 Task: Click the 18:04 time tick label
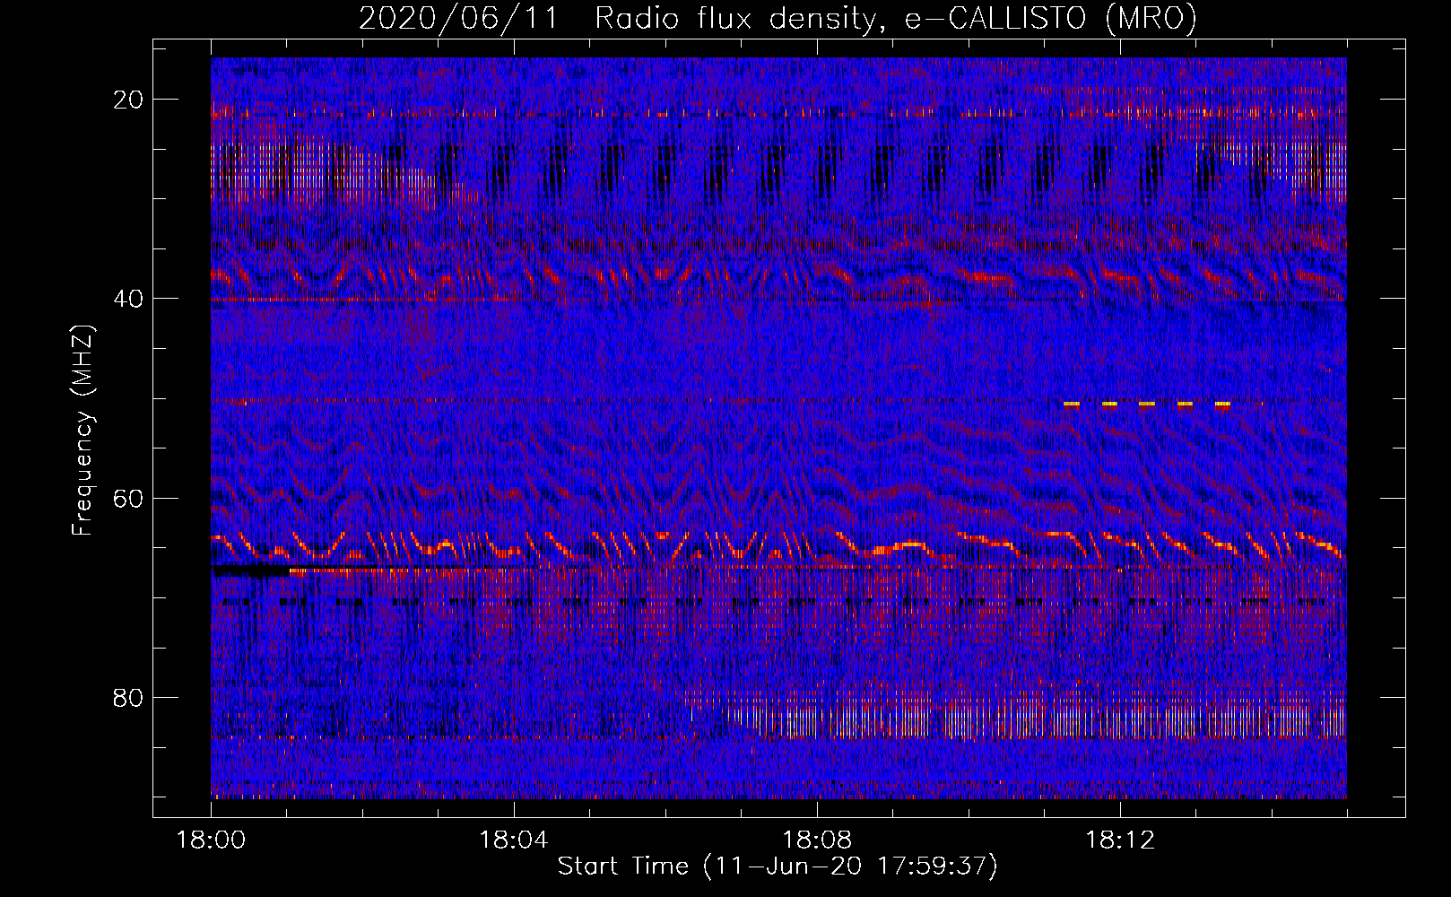point(514,840)
